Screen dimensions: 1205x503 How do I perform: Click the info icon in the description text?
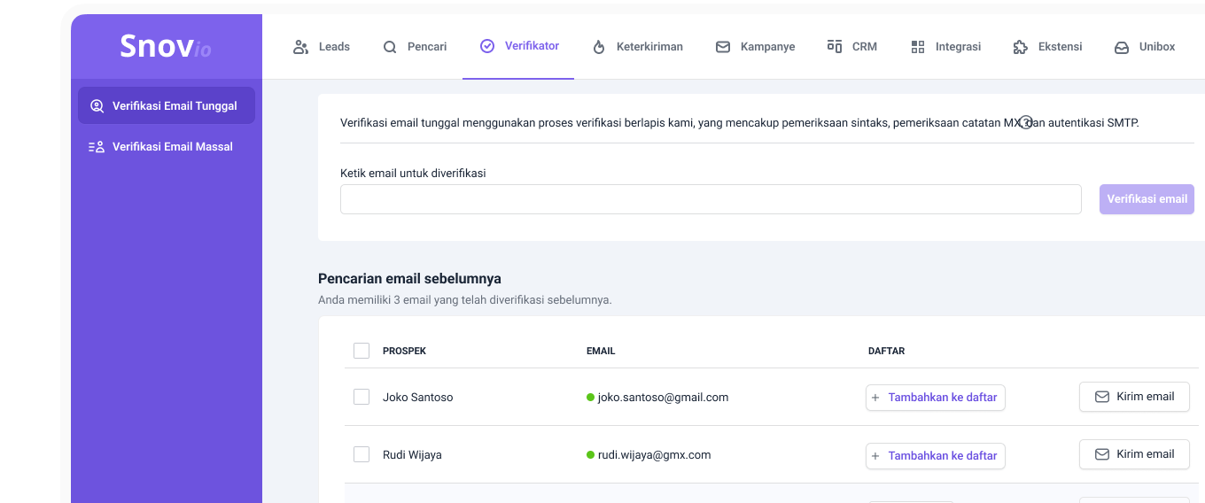click(1026, 122)
